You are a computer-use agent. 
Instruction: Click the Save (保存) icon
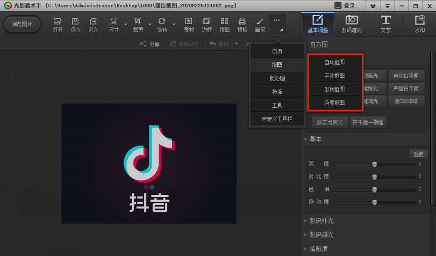pyautogui.click(x=75, y=24)
